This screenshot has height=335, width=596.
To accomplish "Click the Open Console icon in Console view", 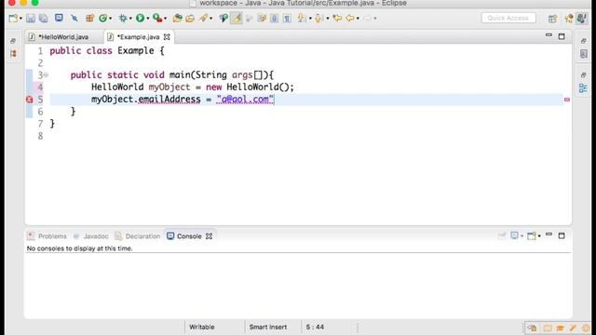I will coord(532,235).
